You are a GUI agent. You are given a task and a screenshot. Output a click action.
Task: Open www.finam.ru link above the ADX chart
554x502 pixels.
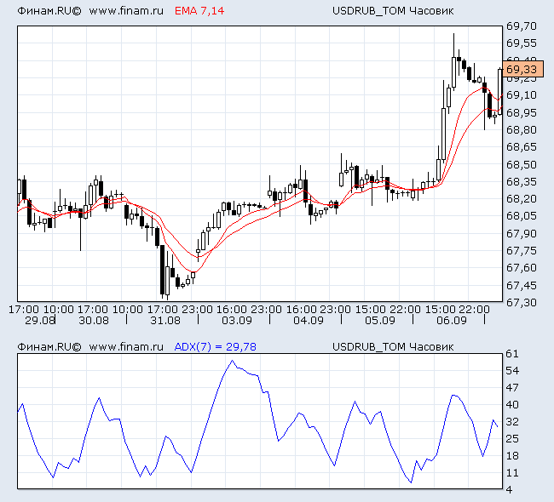coord(125,346)
